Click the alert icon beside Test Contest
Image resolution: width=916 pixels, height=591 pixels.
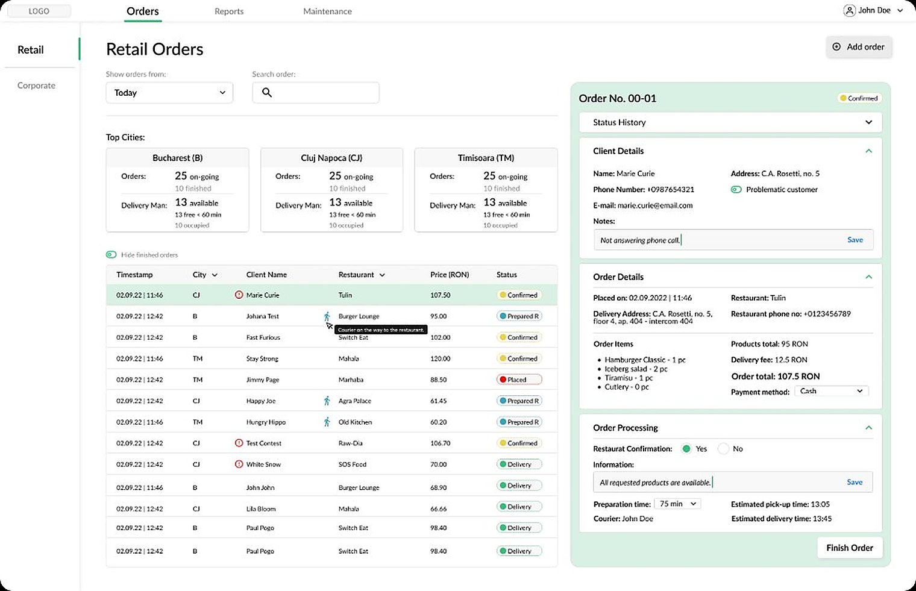[239, 443]
